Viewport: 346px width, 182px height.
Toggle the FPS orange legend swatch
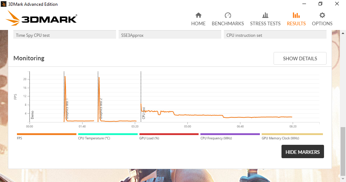[x=46, y=134]
